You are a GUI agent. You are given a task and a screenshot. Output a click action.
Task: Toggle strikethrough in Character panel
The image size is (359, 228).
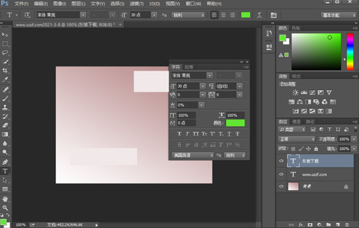[238, 134]
